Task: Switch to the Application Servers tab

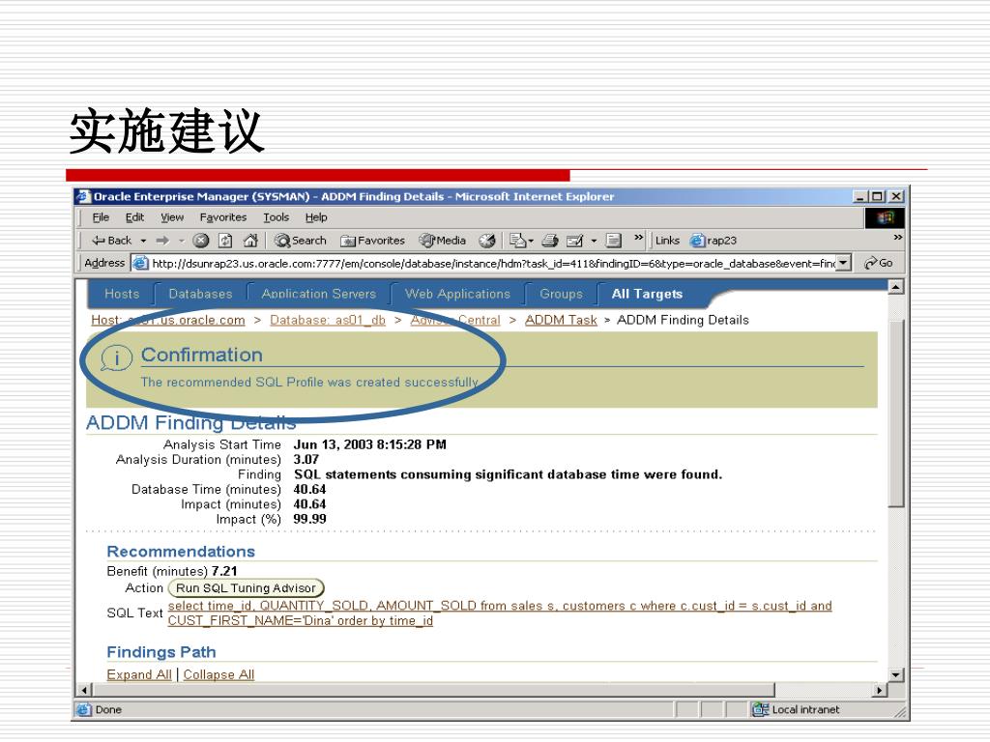Action: 319,294
